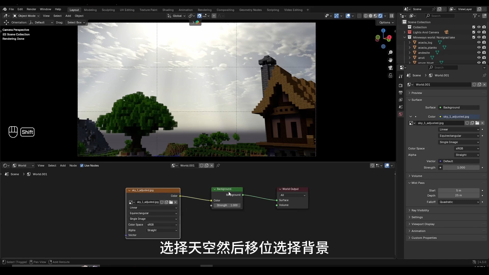Click the zoom magnifier viewport icon

(390, 52)
